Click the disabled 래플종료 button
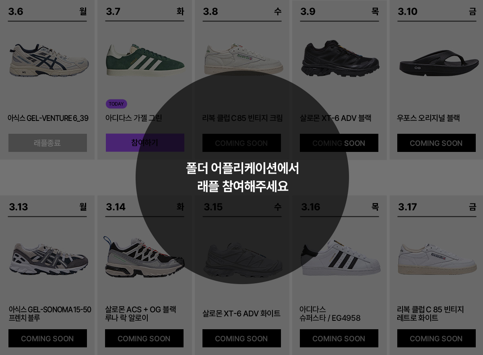Viewport: 483px width, 355px height. [x=47, y=143]
